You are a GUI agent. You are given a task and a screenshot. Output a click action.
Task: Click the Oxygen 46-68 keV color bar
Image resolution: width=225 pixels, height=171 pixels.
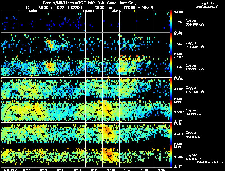[x=171, y=156]
